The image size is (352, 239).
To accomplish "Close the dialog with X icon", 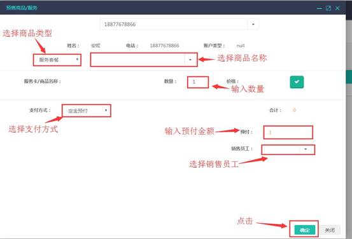I will click(337, 8).
